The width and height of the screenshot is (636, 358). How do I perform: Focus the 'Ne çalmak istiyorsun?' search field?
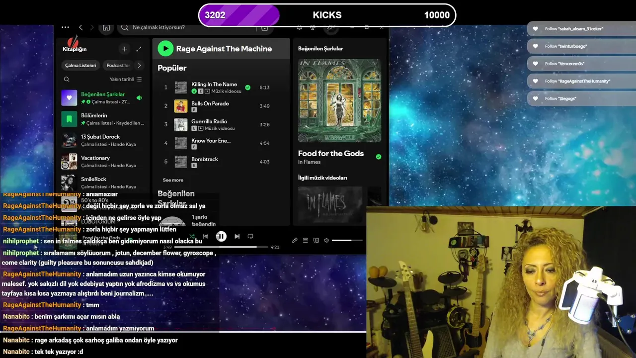(x=194, y=28)
